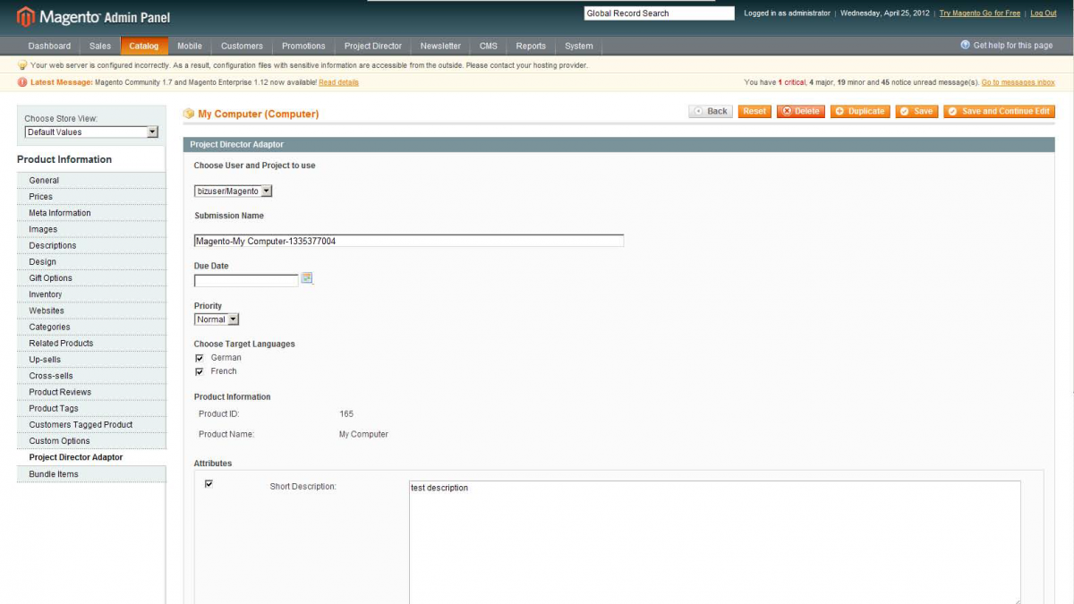Image resolution: width=1074 pixels, height=604 pixels.
Task: Select the Product Reviews tab
Action: pyautogui.click(x=91, y=392)
